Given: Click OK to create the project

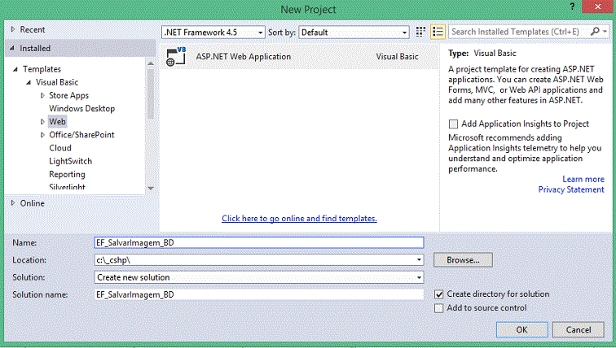Looking at the screenshot, I should click(521, 329).
